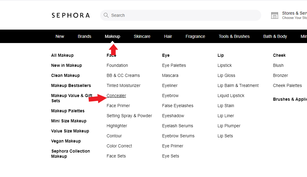Open Mini Size Makeup
This screenshot has width=307, height=177.
click(x=69, y=121)
